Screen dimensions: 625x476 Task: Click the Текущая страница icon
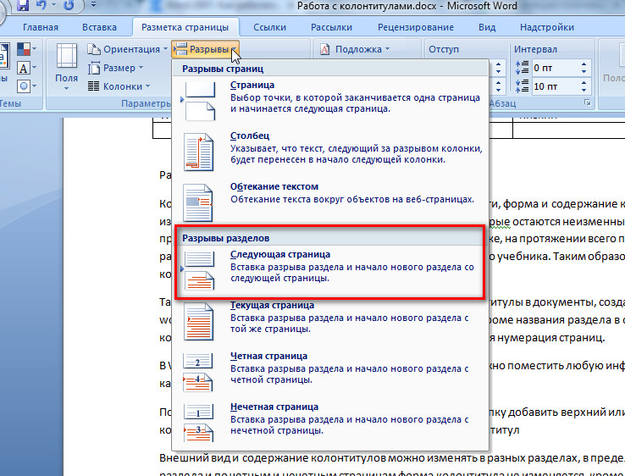click(x=198, y=321)
